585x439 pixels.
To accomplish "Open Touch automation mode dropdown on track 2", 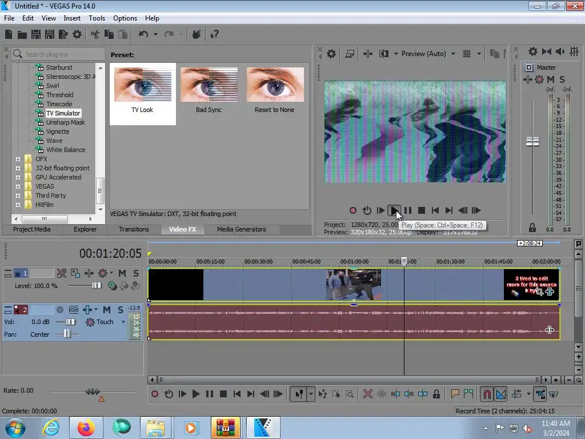I will (x=123, y=322).
